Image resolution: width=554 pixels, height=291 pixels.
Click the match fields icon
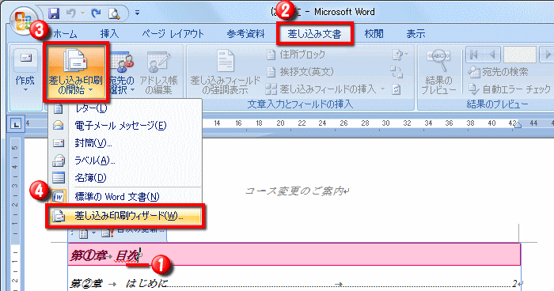pos(397,72)
